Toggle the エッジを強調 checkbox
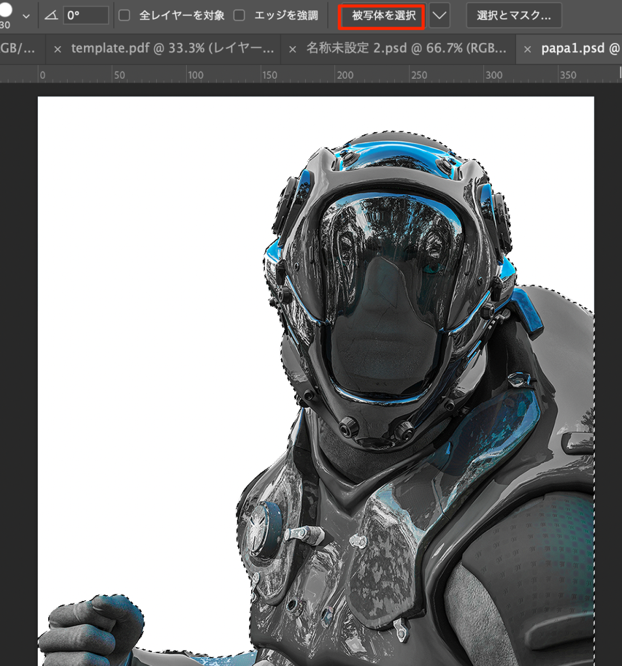The image size is (622, 666). click(239, 16)
